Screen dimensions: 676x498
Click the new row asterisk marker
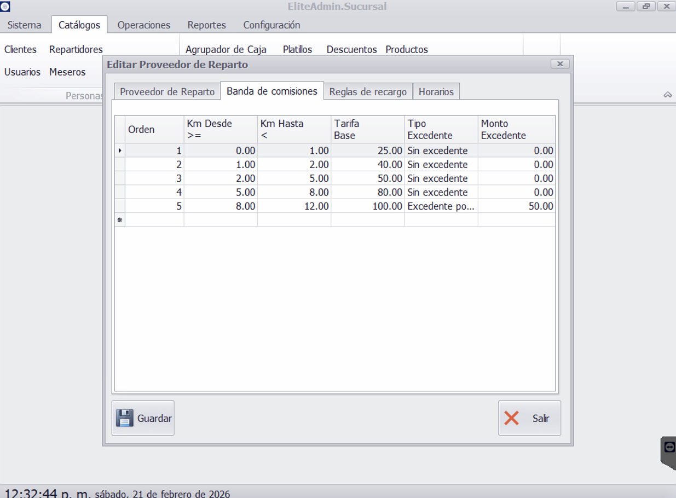[x=120, y=220]
